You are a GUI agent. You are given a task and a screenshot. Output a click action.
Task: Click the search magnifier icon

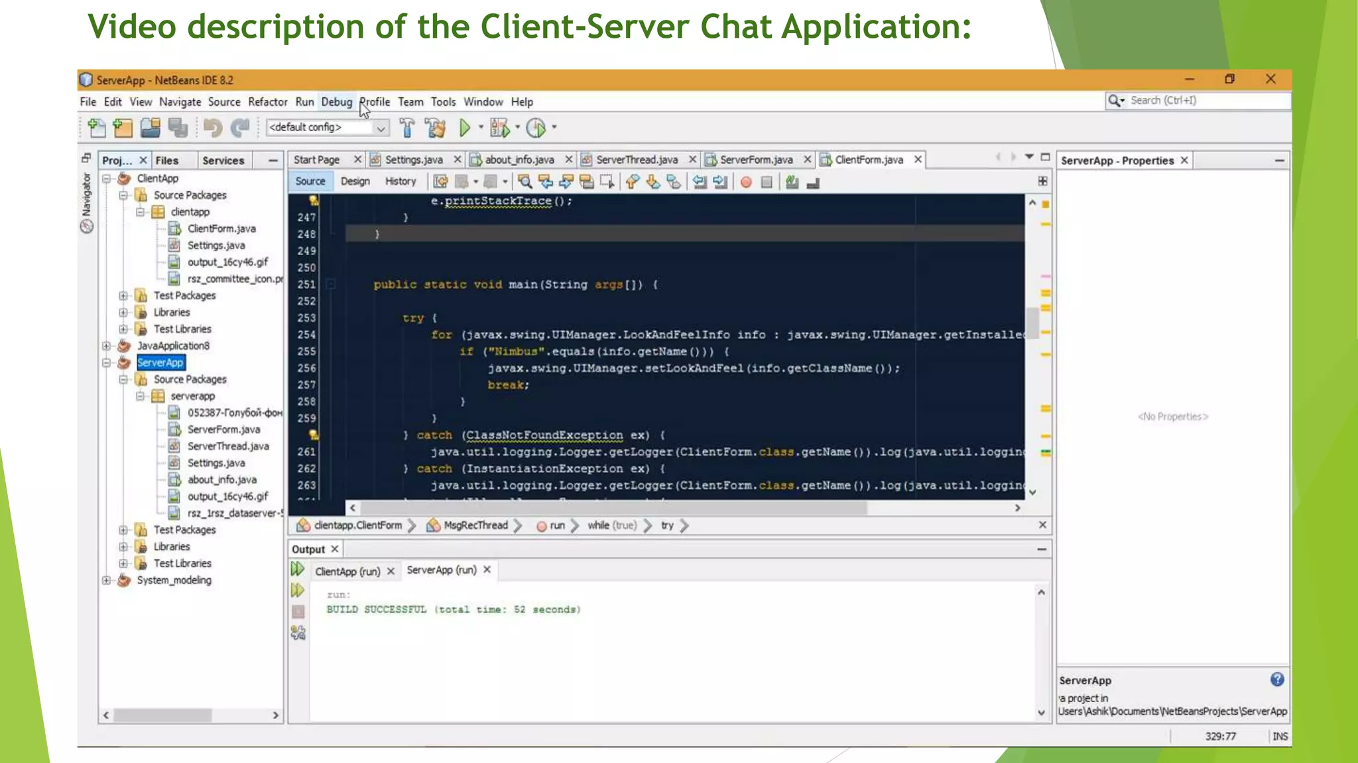click(1115, 101)
